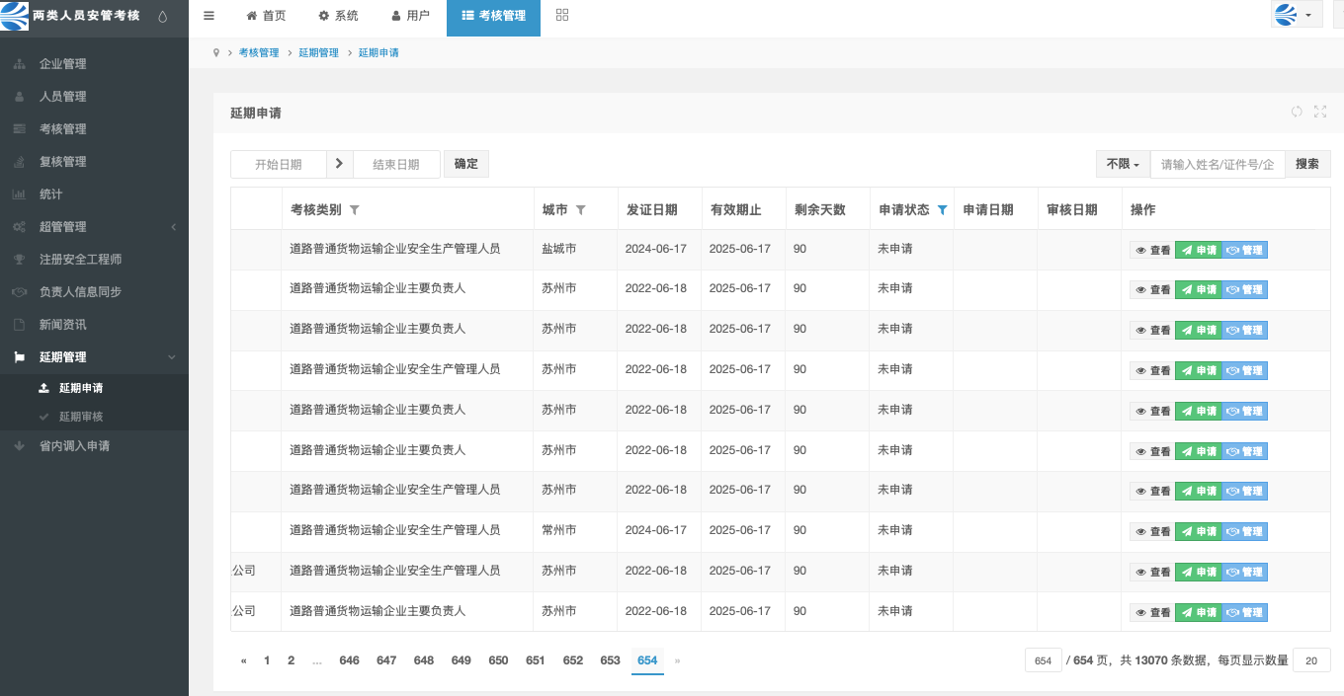Click the 发证日期 column header
Screen dimensions: 1344x696
(652, 210)
